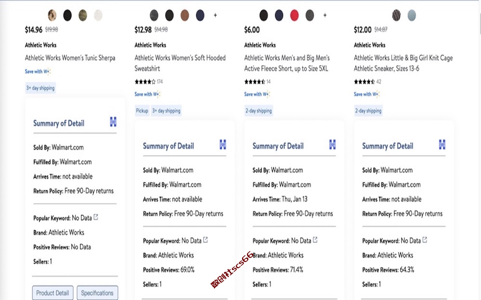Viewport: 481px width, 300px height.
Task: Open Athletic Works Women's Tunic Sherpa product title
Action: point(70,58)
